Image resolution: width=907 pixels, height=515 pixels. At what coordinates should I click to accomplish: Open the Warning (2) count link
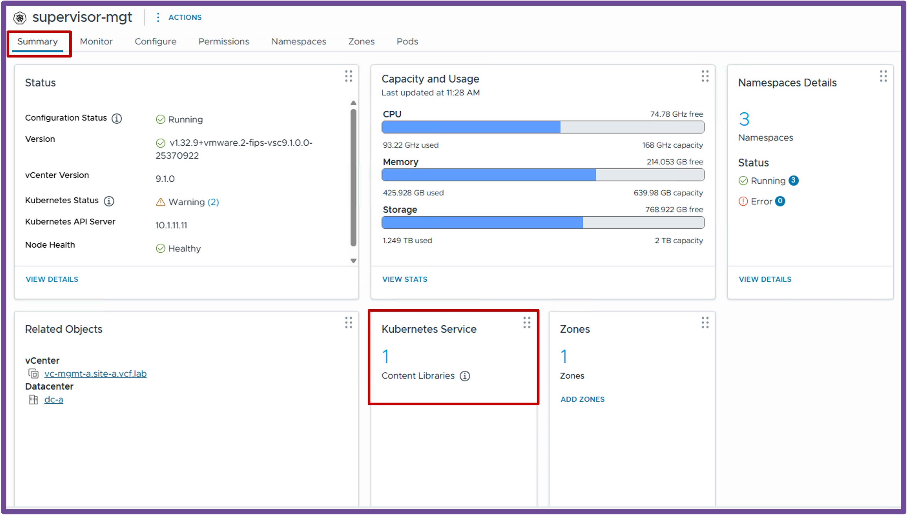point(213,202)
